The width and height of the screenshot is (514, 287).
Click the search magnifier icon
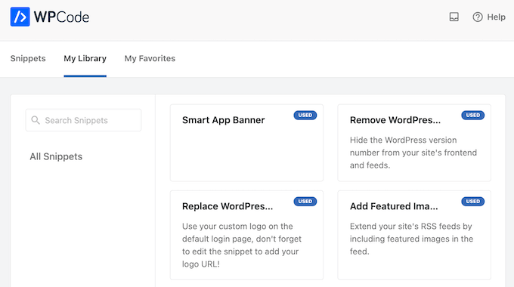(36, 120)
